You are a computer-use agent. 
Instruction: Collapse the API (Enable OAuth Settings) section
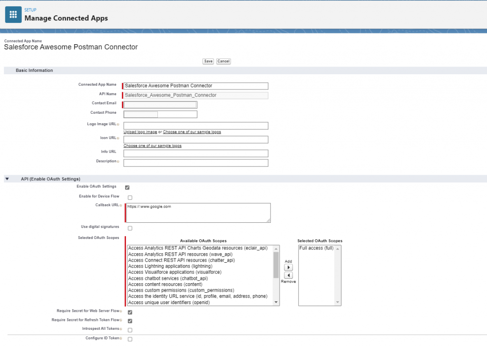[x=7, y=179]
